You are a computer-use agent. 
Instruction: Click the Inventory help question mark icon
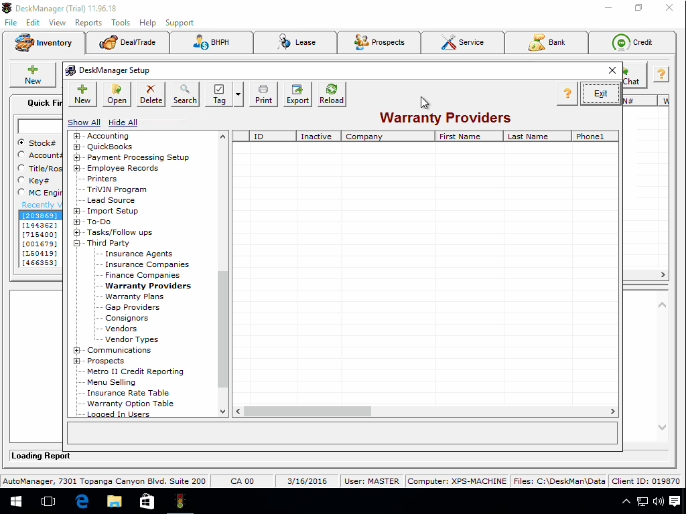click(x=661, y=74)
